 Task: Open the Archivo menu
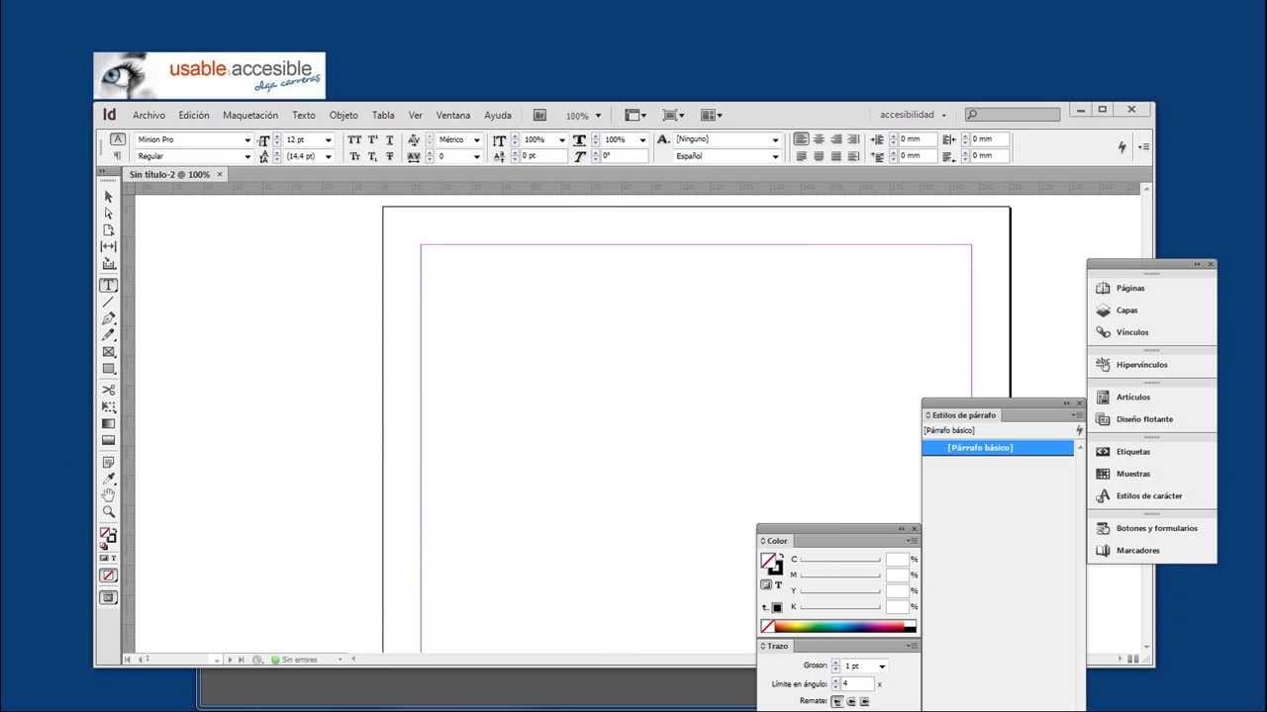(x=149, y=116)
